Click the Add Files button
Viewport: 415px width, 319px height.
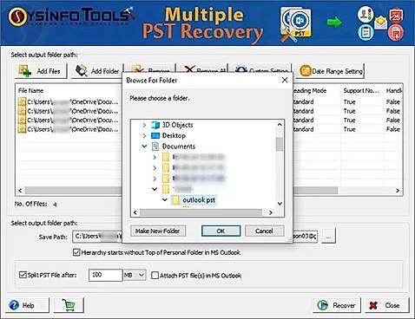41,71
